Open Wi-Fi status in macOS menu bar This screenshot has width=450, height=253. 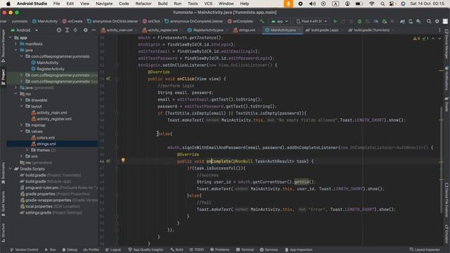[372, 4]
